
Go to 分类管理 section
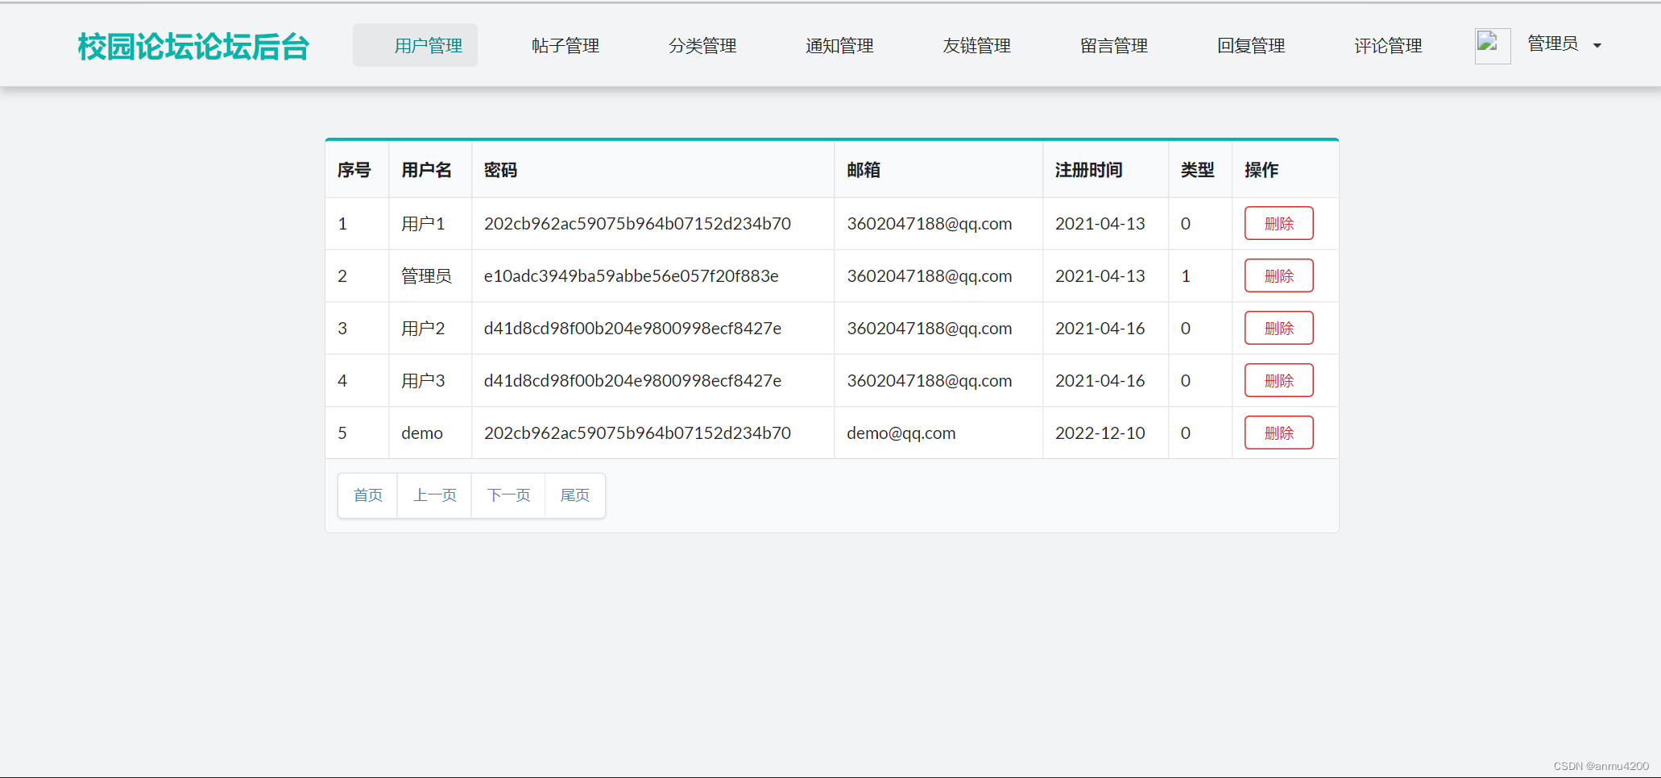(702, 46)
